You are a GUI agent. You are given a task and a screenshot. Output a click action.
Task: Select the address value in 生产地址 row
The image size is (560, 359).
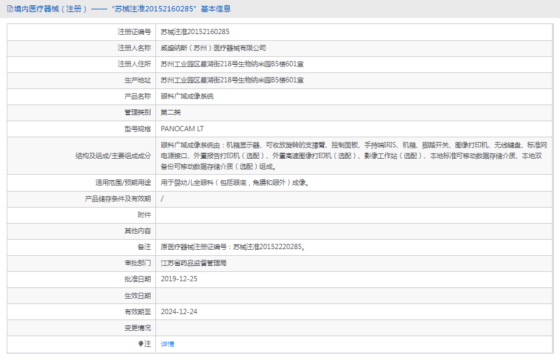click(x=232, y=80)
